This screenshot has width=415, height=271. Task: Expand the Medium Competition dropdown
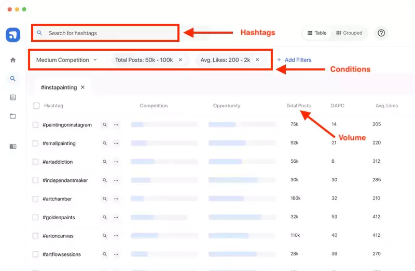[x=66, y=60]
